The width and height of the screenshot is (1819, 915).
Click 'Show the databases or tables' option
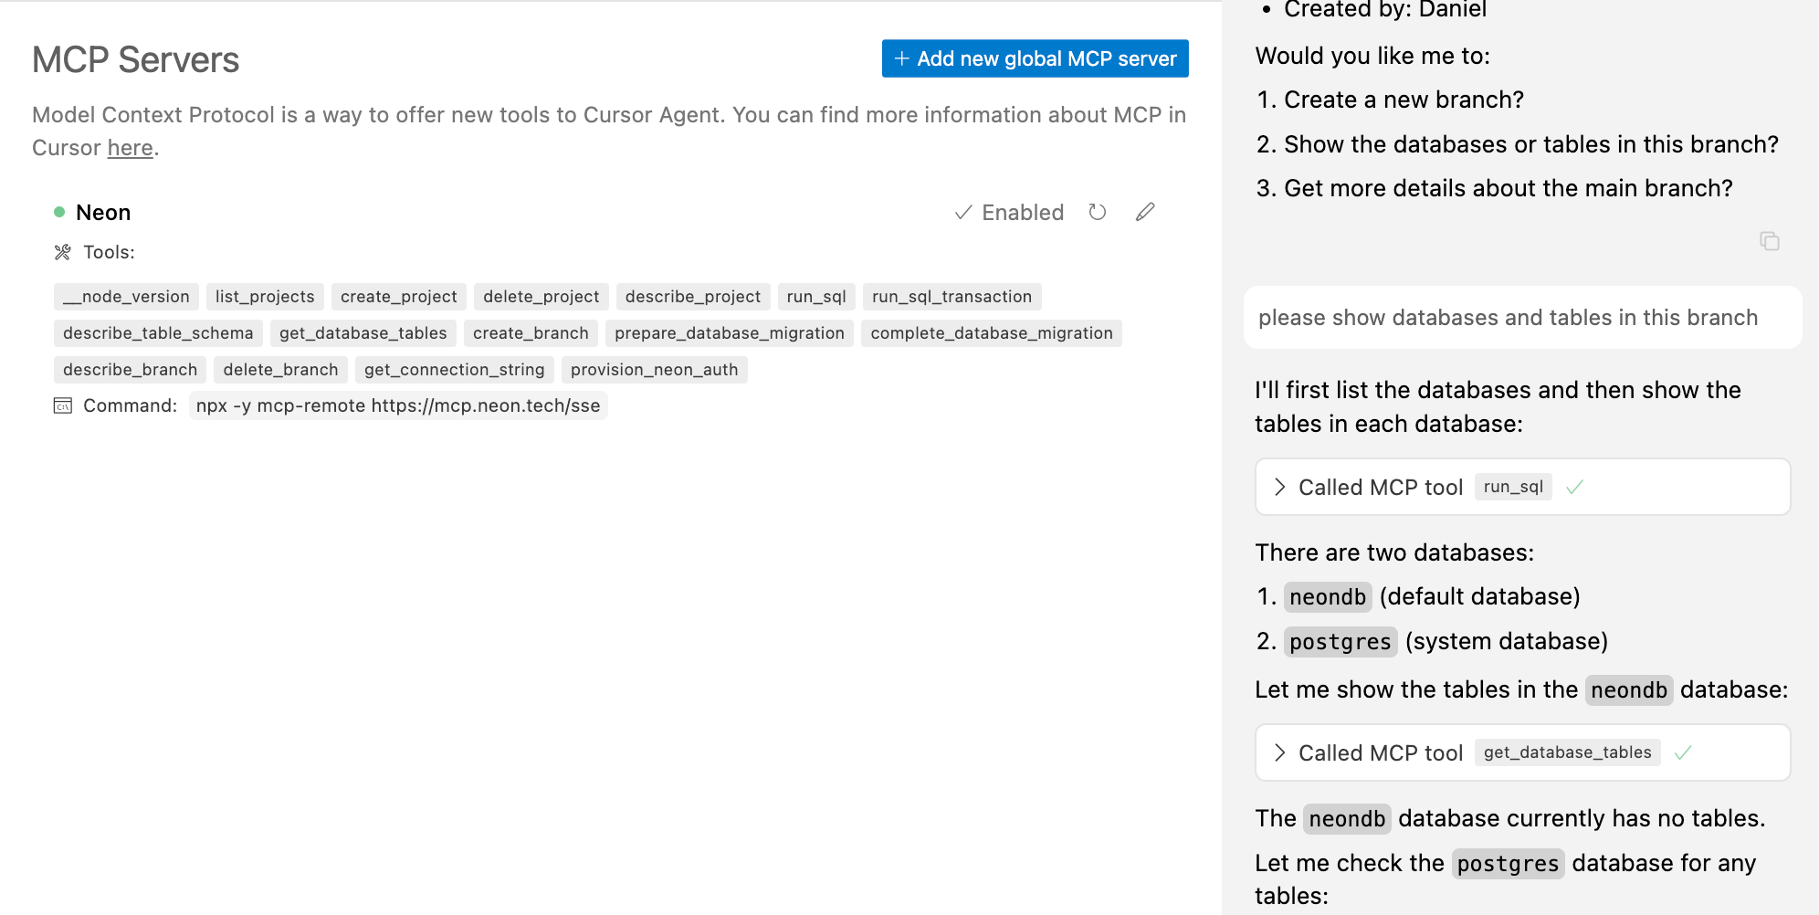[1531, 144]
